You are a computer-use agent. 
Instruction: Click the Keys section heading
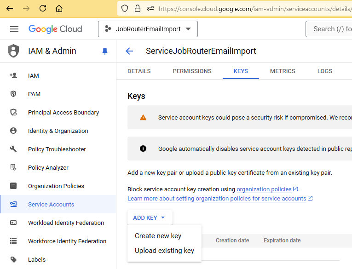[x=136, y=96]
